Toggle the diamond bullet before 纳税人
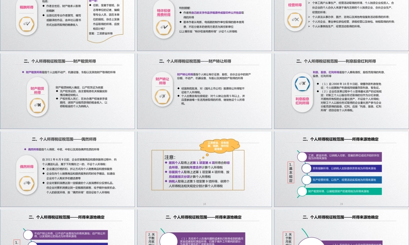 pos(166,181)
